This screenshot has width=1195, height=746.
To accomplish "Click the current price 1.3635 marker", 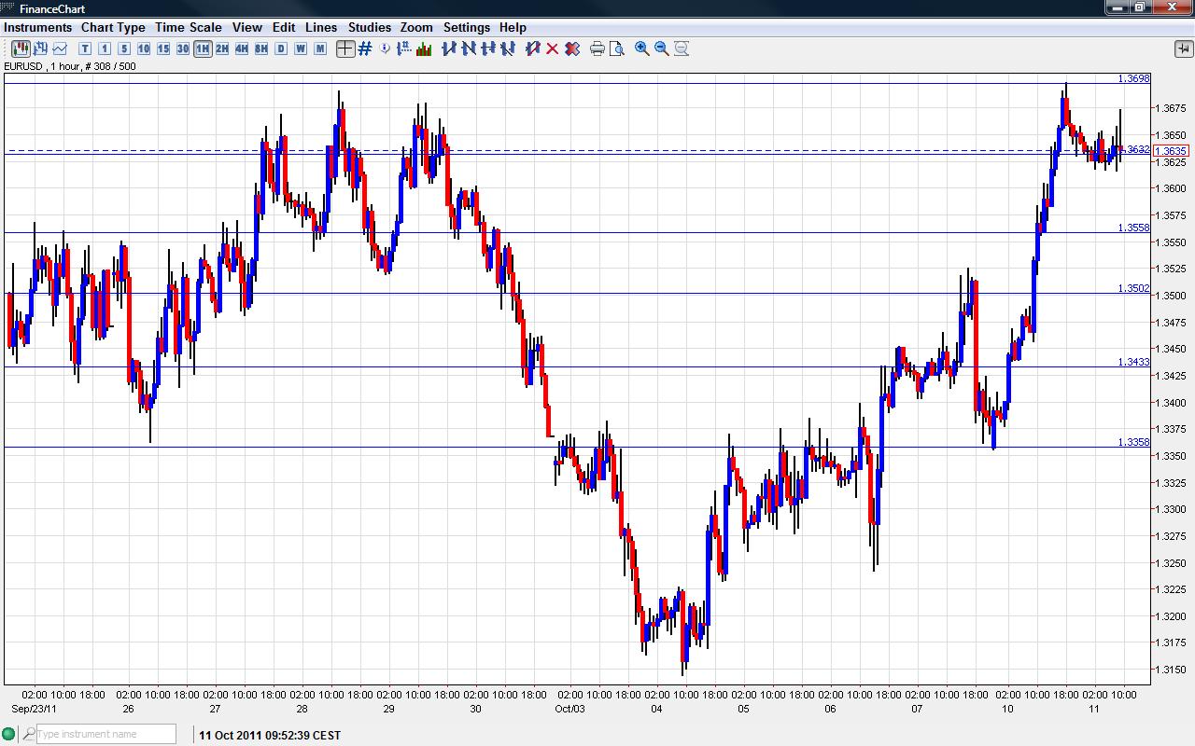I will coord(1171,151).
